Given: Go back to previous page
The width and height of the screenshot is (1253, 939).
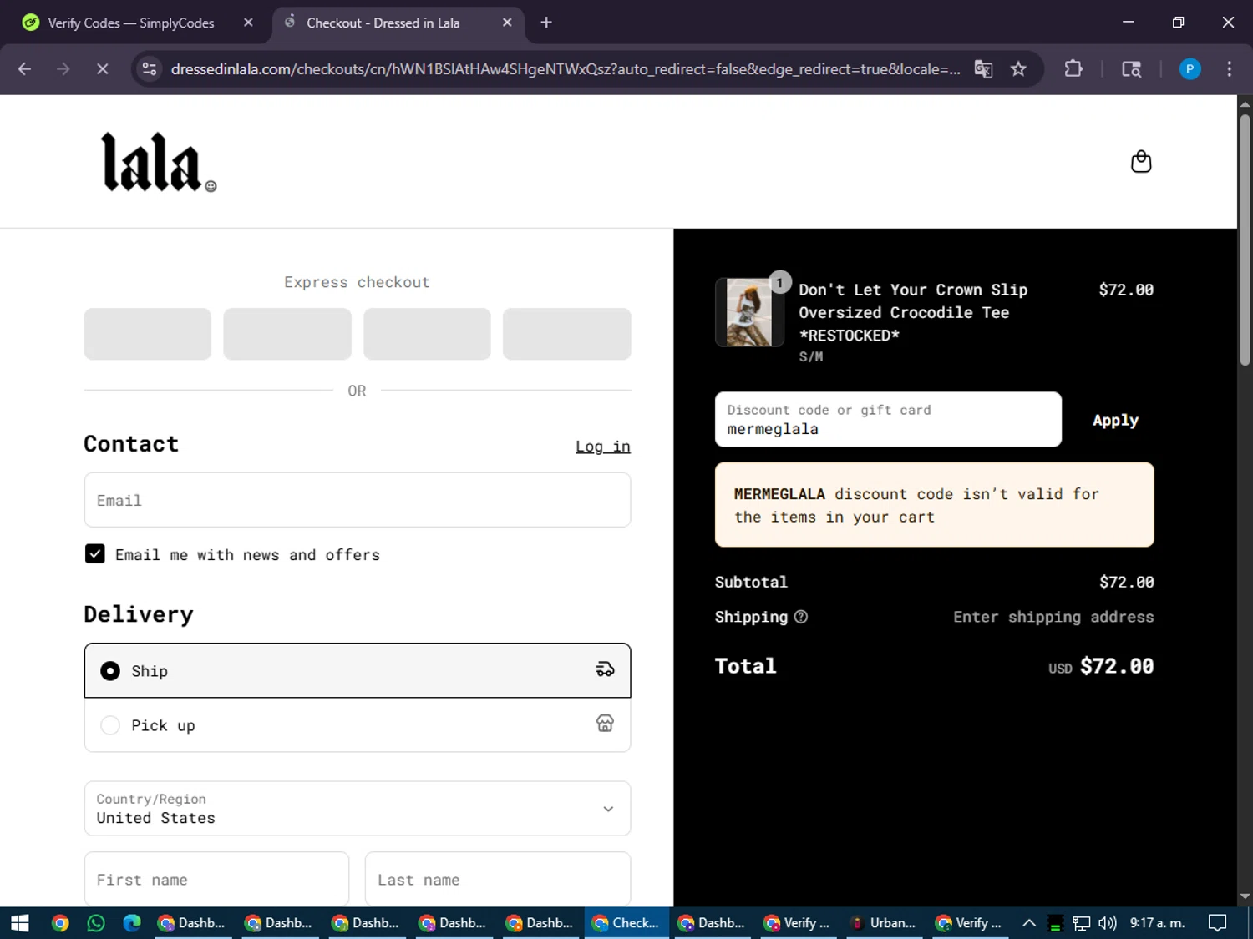Looking at the screenshot, I should click(24, 69).
